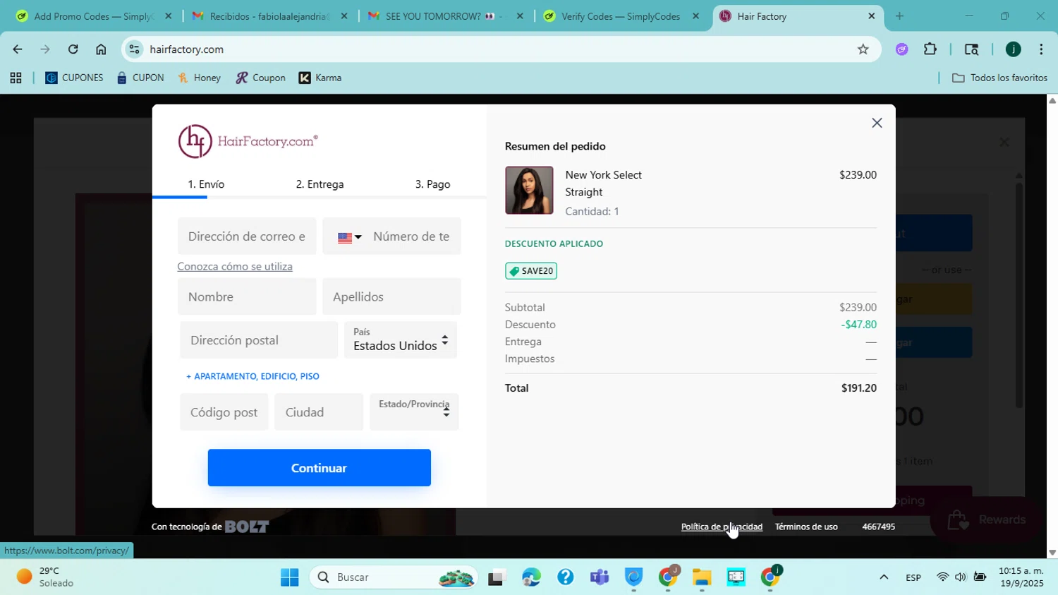Focus the Apellidos input field
Screen dimensions: 1058x595
[391, 296]
